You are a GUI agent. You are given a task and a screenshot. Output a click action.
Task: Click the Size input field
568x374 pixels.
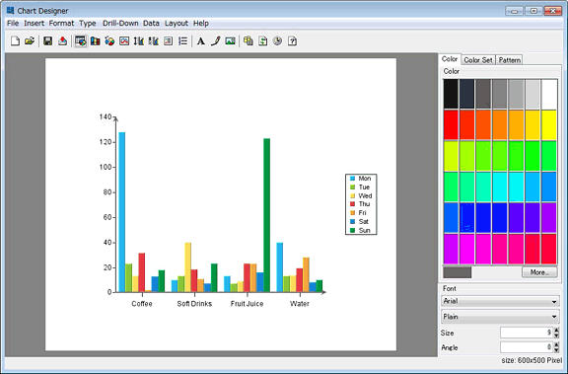pos(527,333)
